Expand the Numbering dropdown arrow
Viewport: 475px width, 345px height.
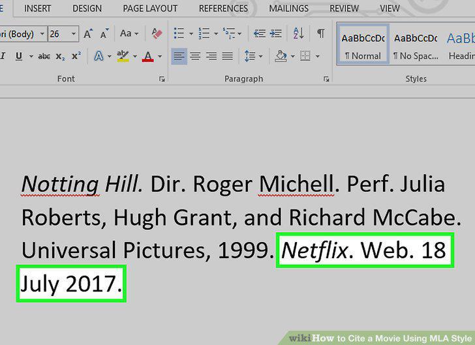216,34
